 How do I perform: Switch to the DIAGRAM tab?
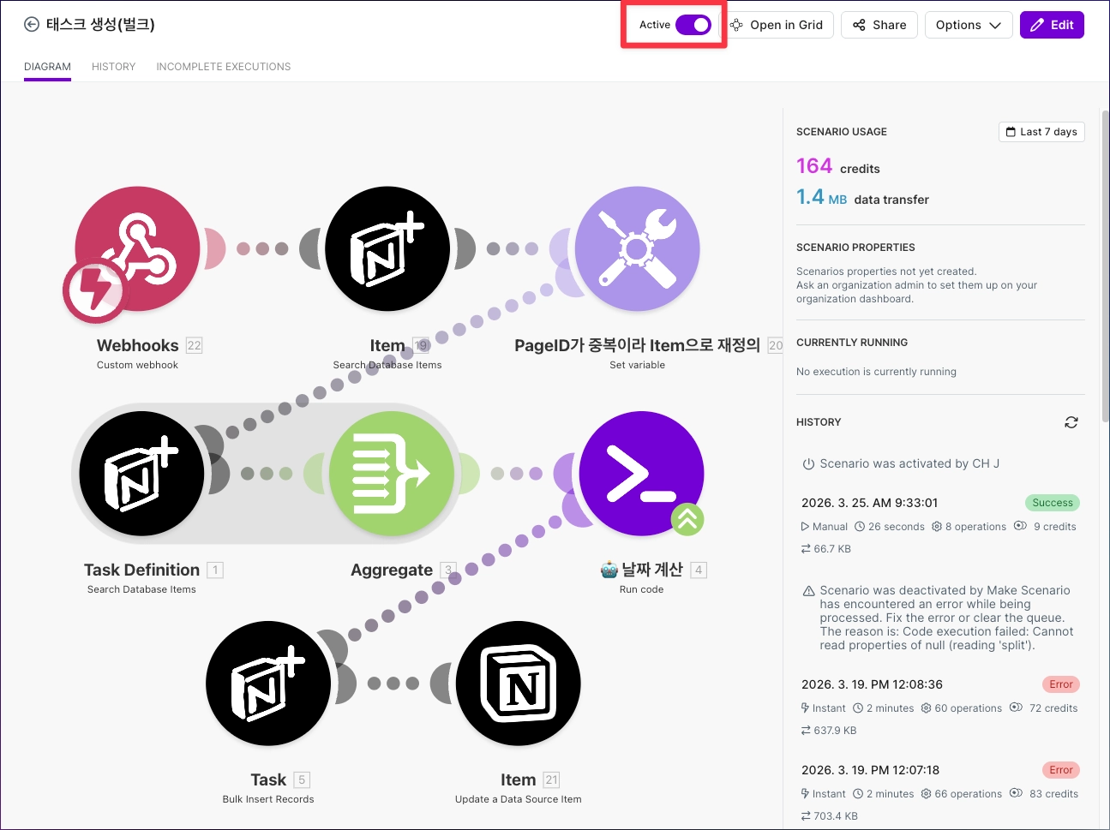pos(47,67)
